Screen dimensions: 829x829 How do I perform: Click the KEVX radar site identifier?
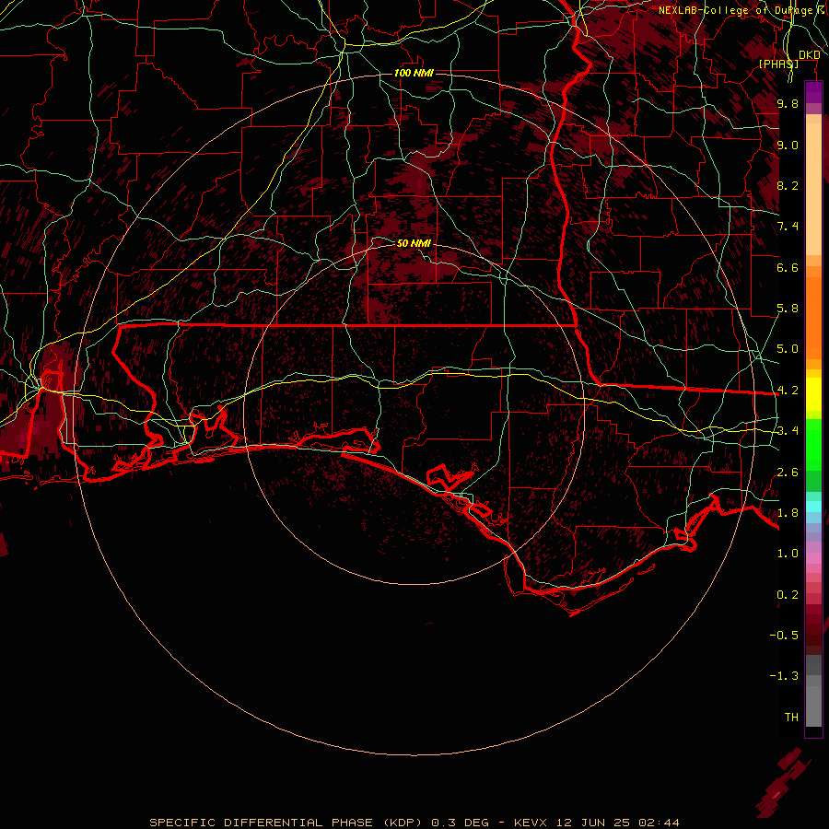coord(531,823)
